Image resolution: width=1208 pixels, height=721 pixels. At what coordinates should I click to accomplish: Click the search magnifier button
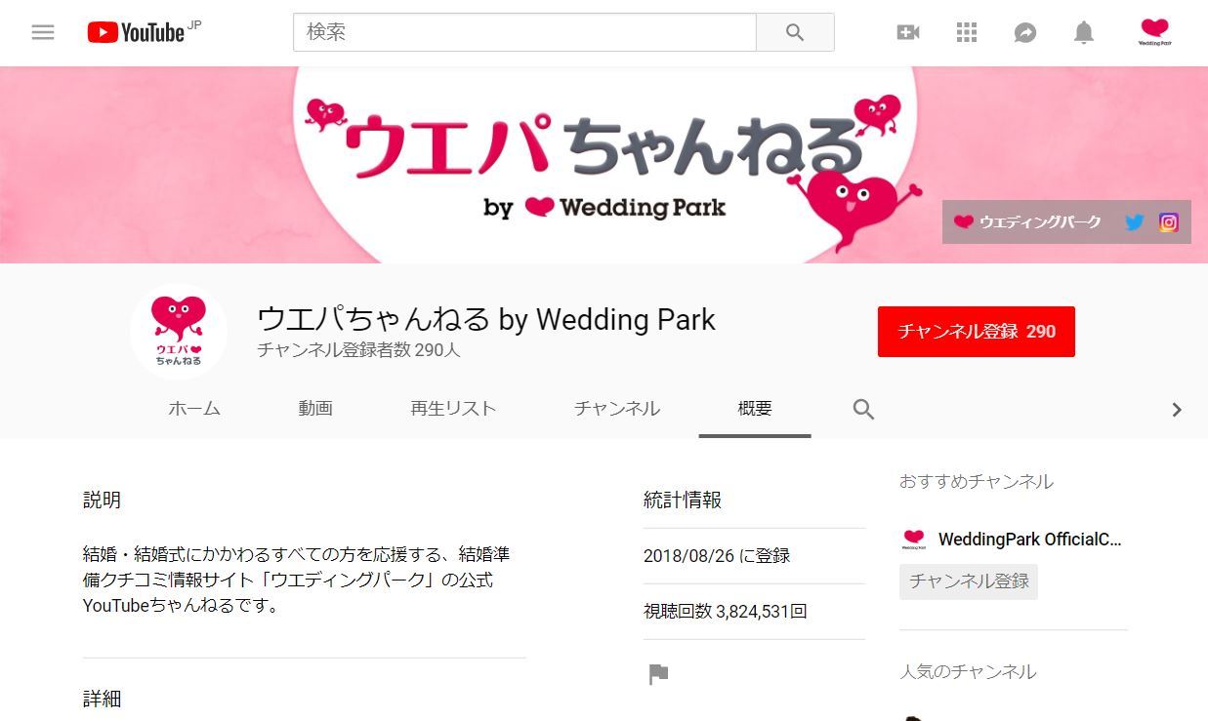tap(795, 32)
